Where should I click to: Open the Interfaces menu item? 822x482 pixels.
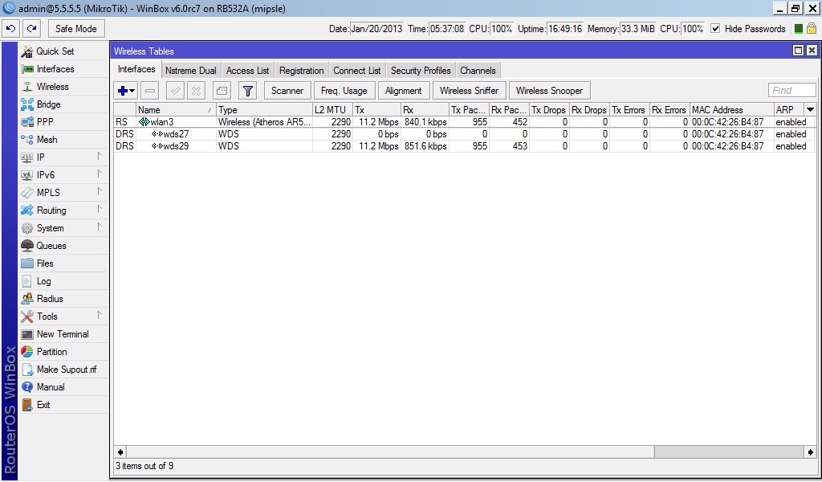(55, 69)
